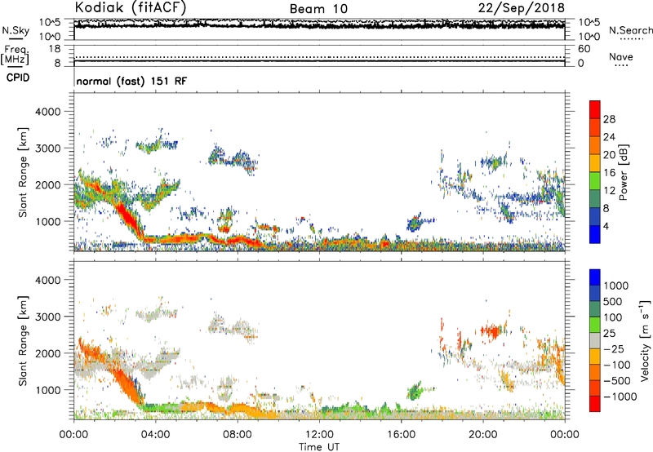653x452 pixels.
Task: Click the red velocity patch near 20:00 UT
Action: tap(491, 331)
